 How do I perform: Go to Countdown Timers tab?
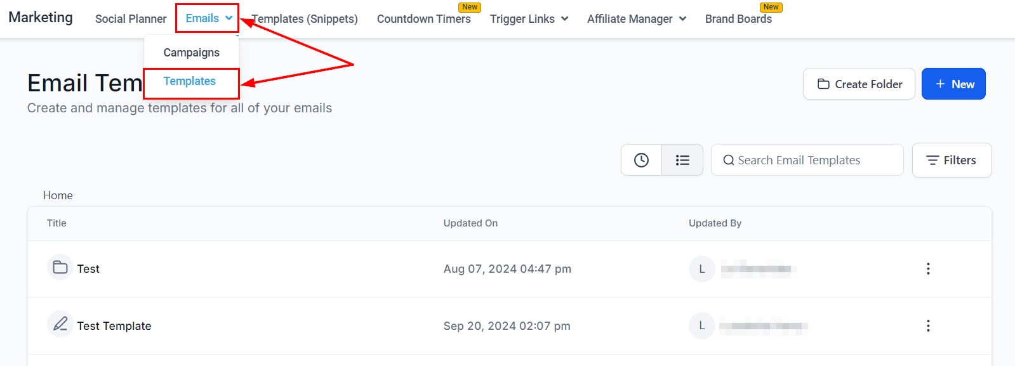point(423,19)
